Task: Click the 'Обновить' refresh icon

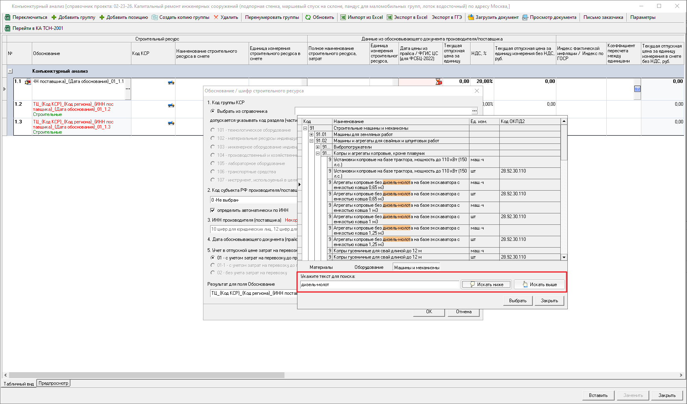Action: [308, 17]
